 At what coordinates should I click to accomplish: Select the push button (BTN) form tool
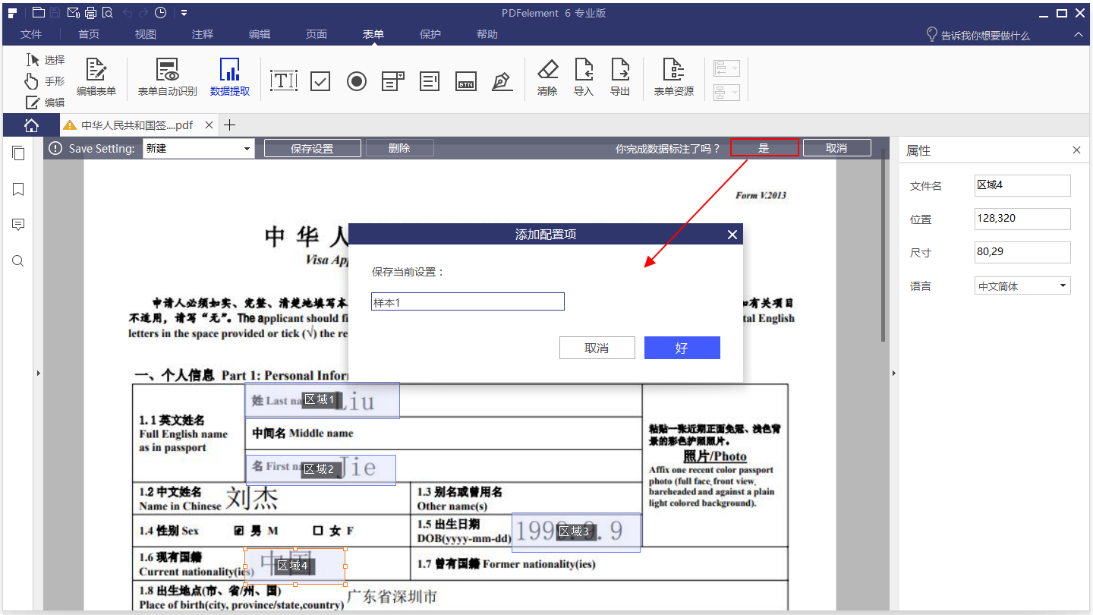coord(466,81)
